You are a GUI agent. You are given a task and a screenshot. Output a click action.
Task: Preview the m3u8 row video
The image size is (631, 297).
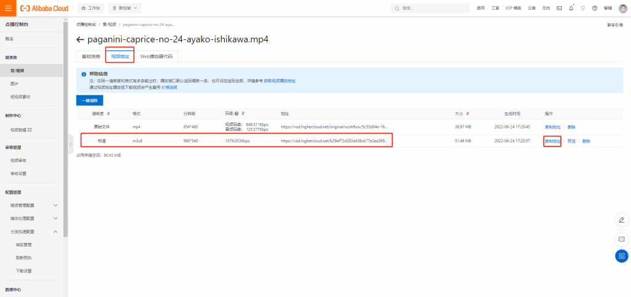tap(571, 141)
